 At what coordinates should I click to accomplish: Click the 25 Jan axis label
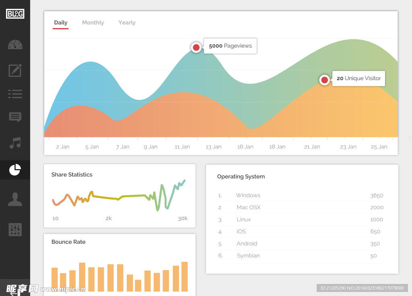(379, 147)
